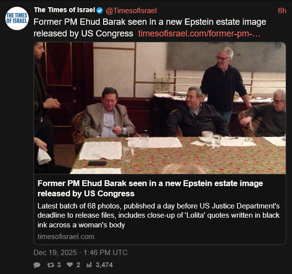Open The Times of Israel profile avatar

17,18
